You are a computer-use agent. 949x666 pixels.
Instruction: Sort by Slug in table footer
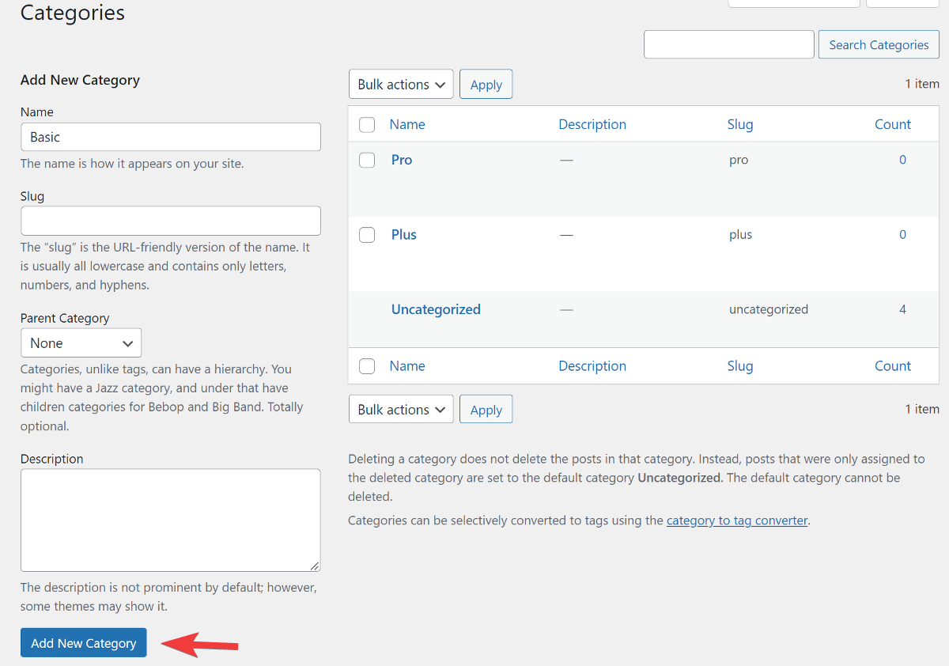click(740, 366)
